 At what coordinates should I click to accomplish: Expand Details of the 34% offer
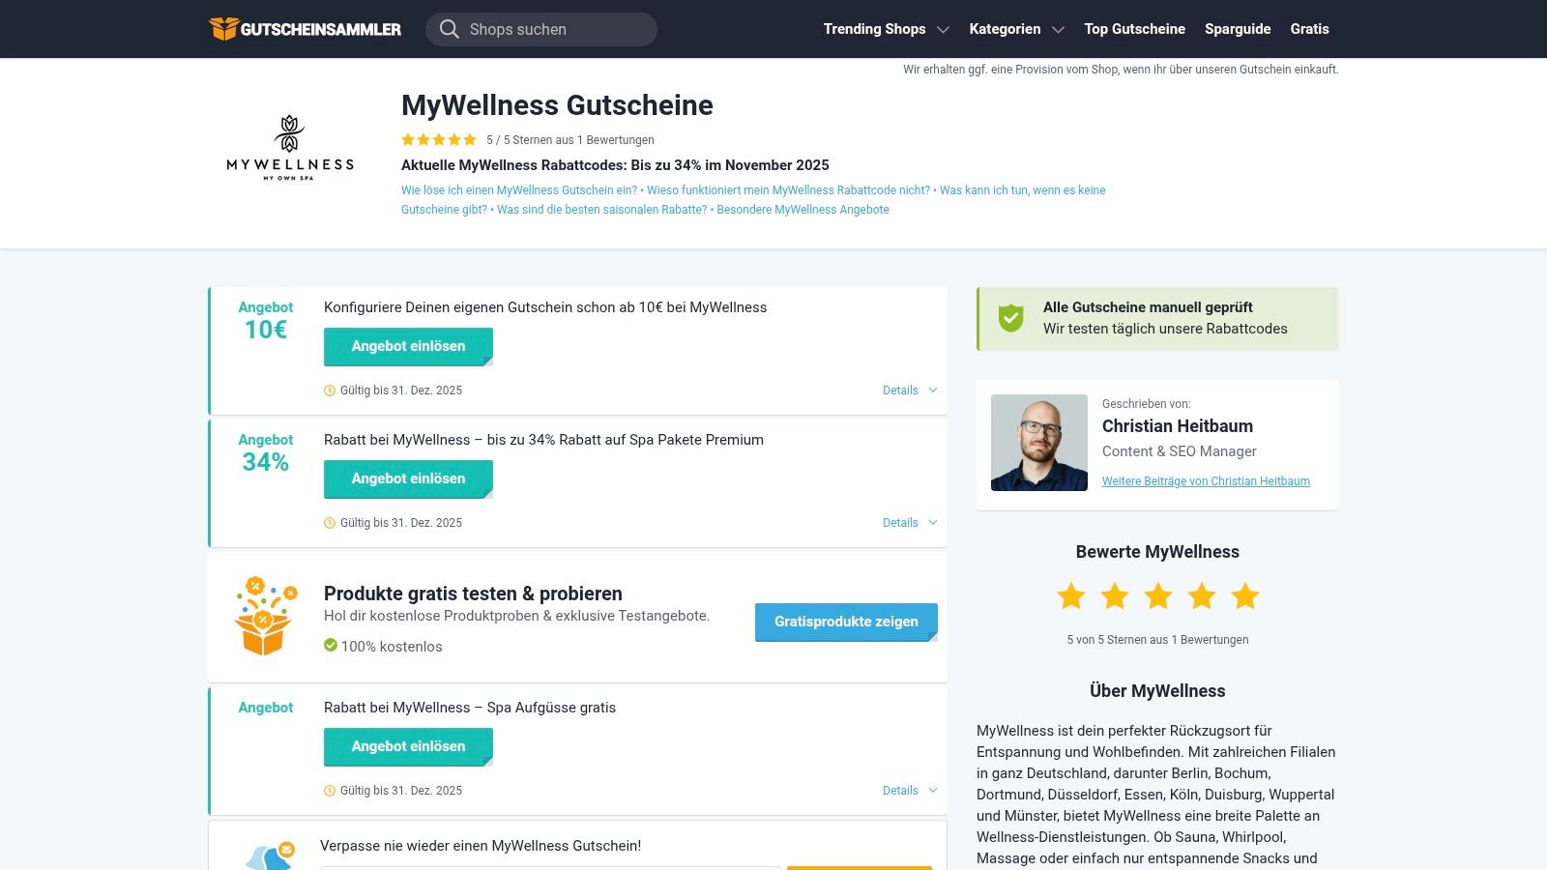pyautogui.click(x=909, y=522)
